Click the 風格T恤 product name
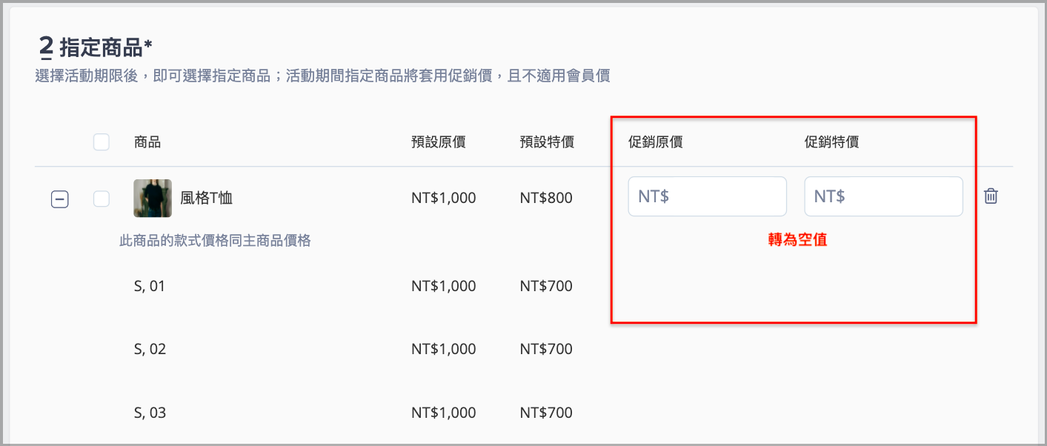Viewport: 1047px width, 446px height. click(207, 199)
